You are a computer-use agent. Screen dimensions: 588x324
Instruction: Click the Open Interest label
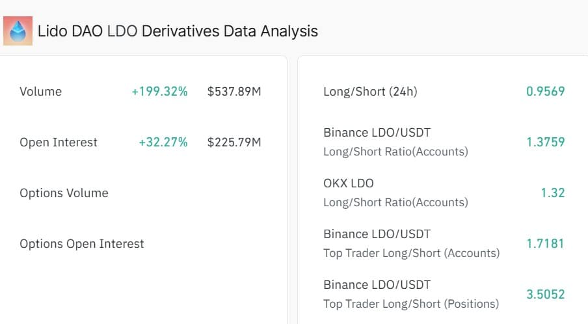pos(58,142)
